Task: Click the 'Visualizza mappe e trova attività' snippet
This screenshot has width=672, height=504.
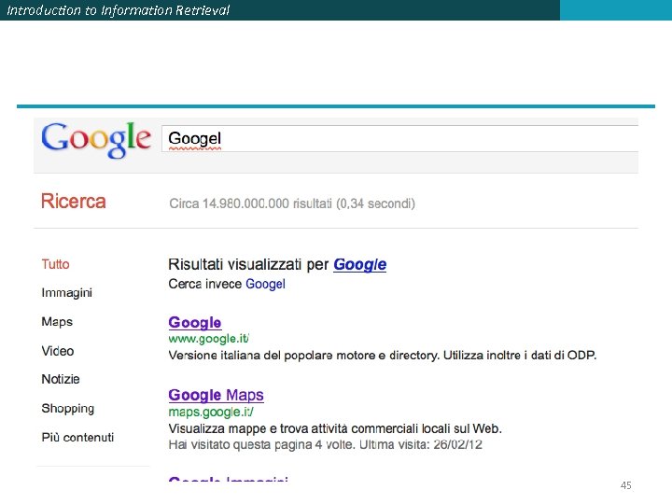Action: [335, 428]
